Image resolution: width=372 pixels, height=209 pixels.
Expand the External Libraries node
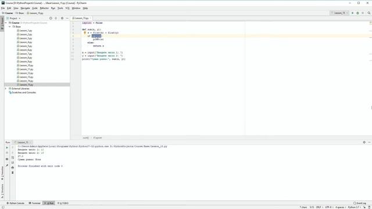[x=6, y=89]
